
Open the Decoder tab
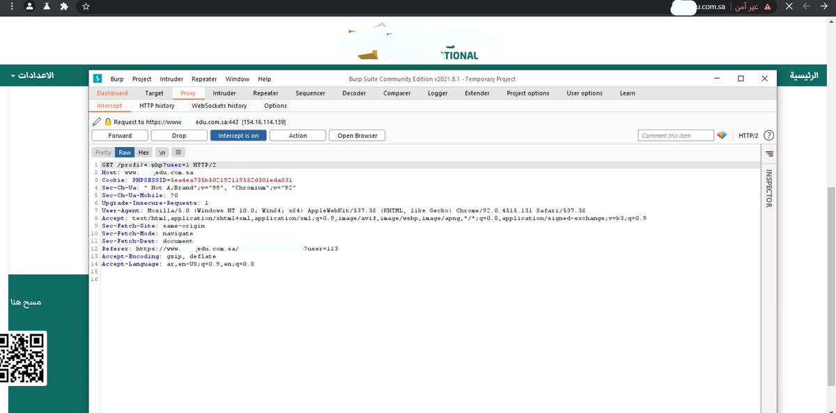pyautogui.click(x=354, y=93)
